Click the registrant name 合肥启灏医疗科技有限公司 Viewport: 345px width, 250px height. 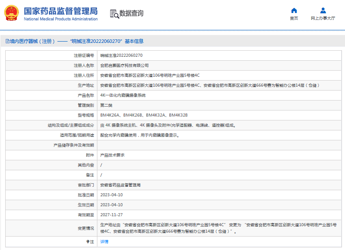click(x=124, y=65)
